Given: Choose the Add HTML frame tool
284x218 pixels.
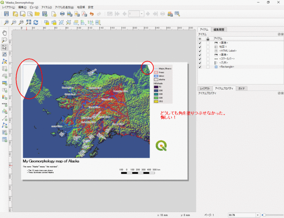Looking at the screenshot, I should pos(4,132).
